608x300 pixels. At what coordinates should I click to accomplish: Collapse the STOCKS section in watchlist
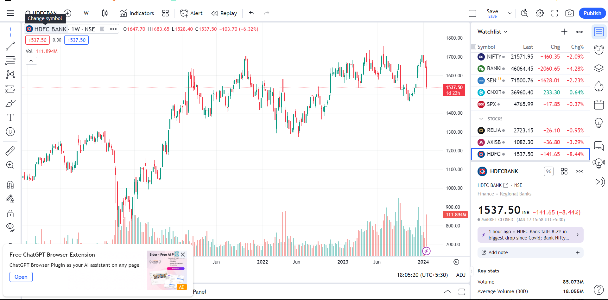(481, 119)
